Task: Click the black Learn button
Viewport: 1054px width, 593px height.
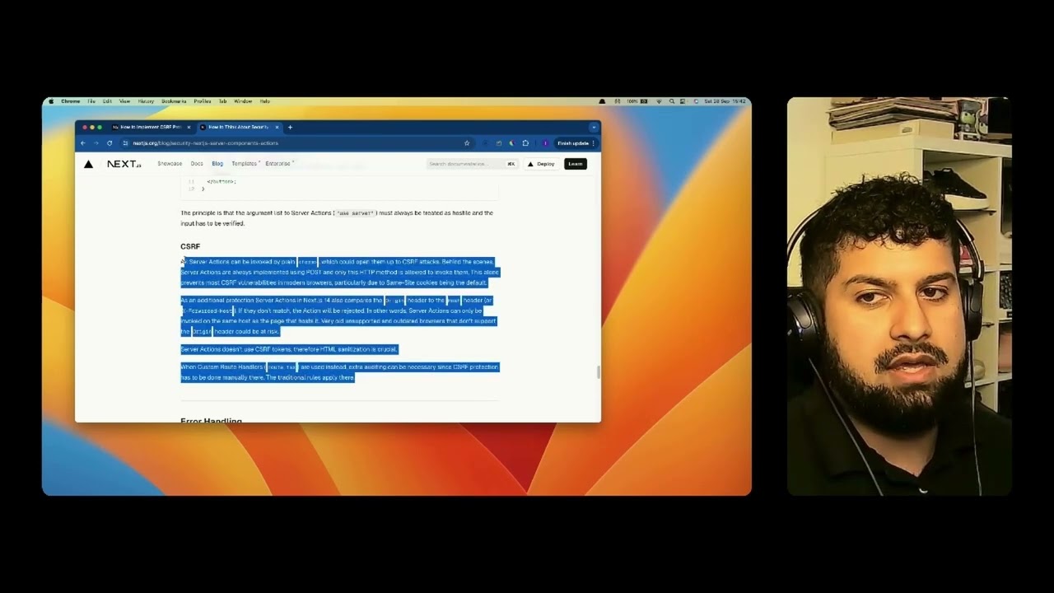Action: point(576,164)
